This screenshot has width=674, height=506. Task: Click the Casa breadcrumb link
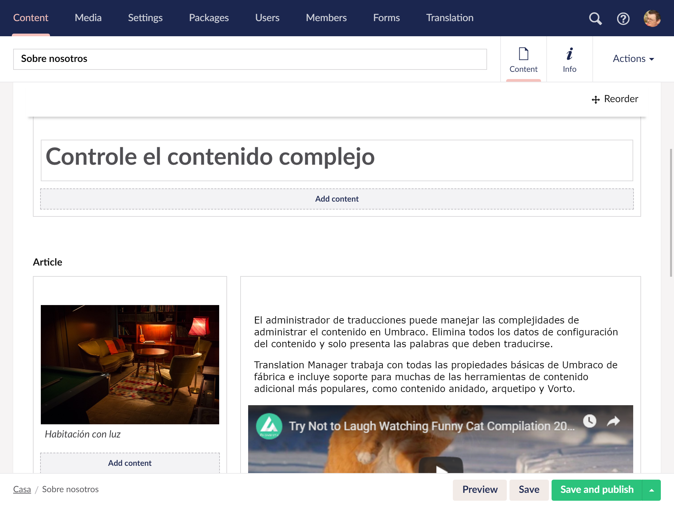pos(22,490)
